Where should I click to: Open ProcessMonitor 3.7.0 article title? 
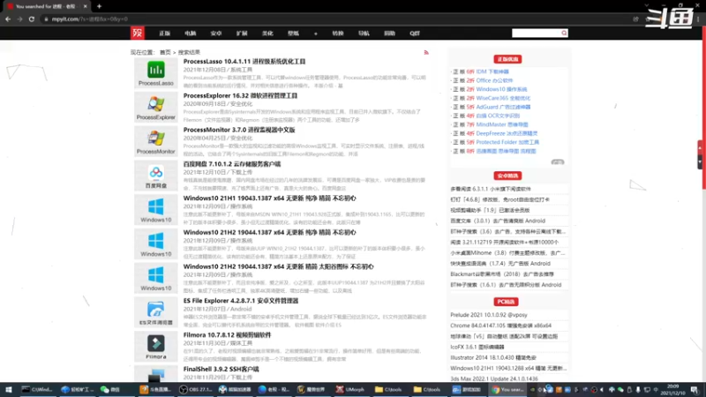(x=239, y=130)
